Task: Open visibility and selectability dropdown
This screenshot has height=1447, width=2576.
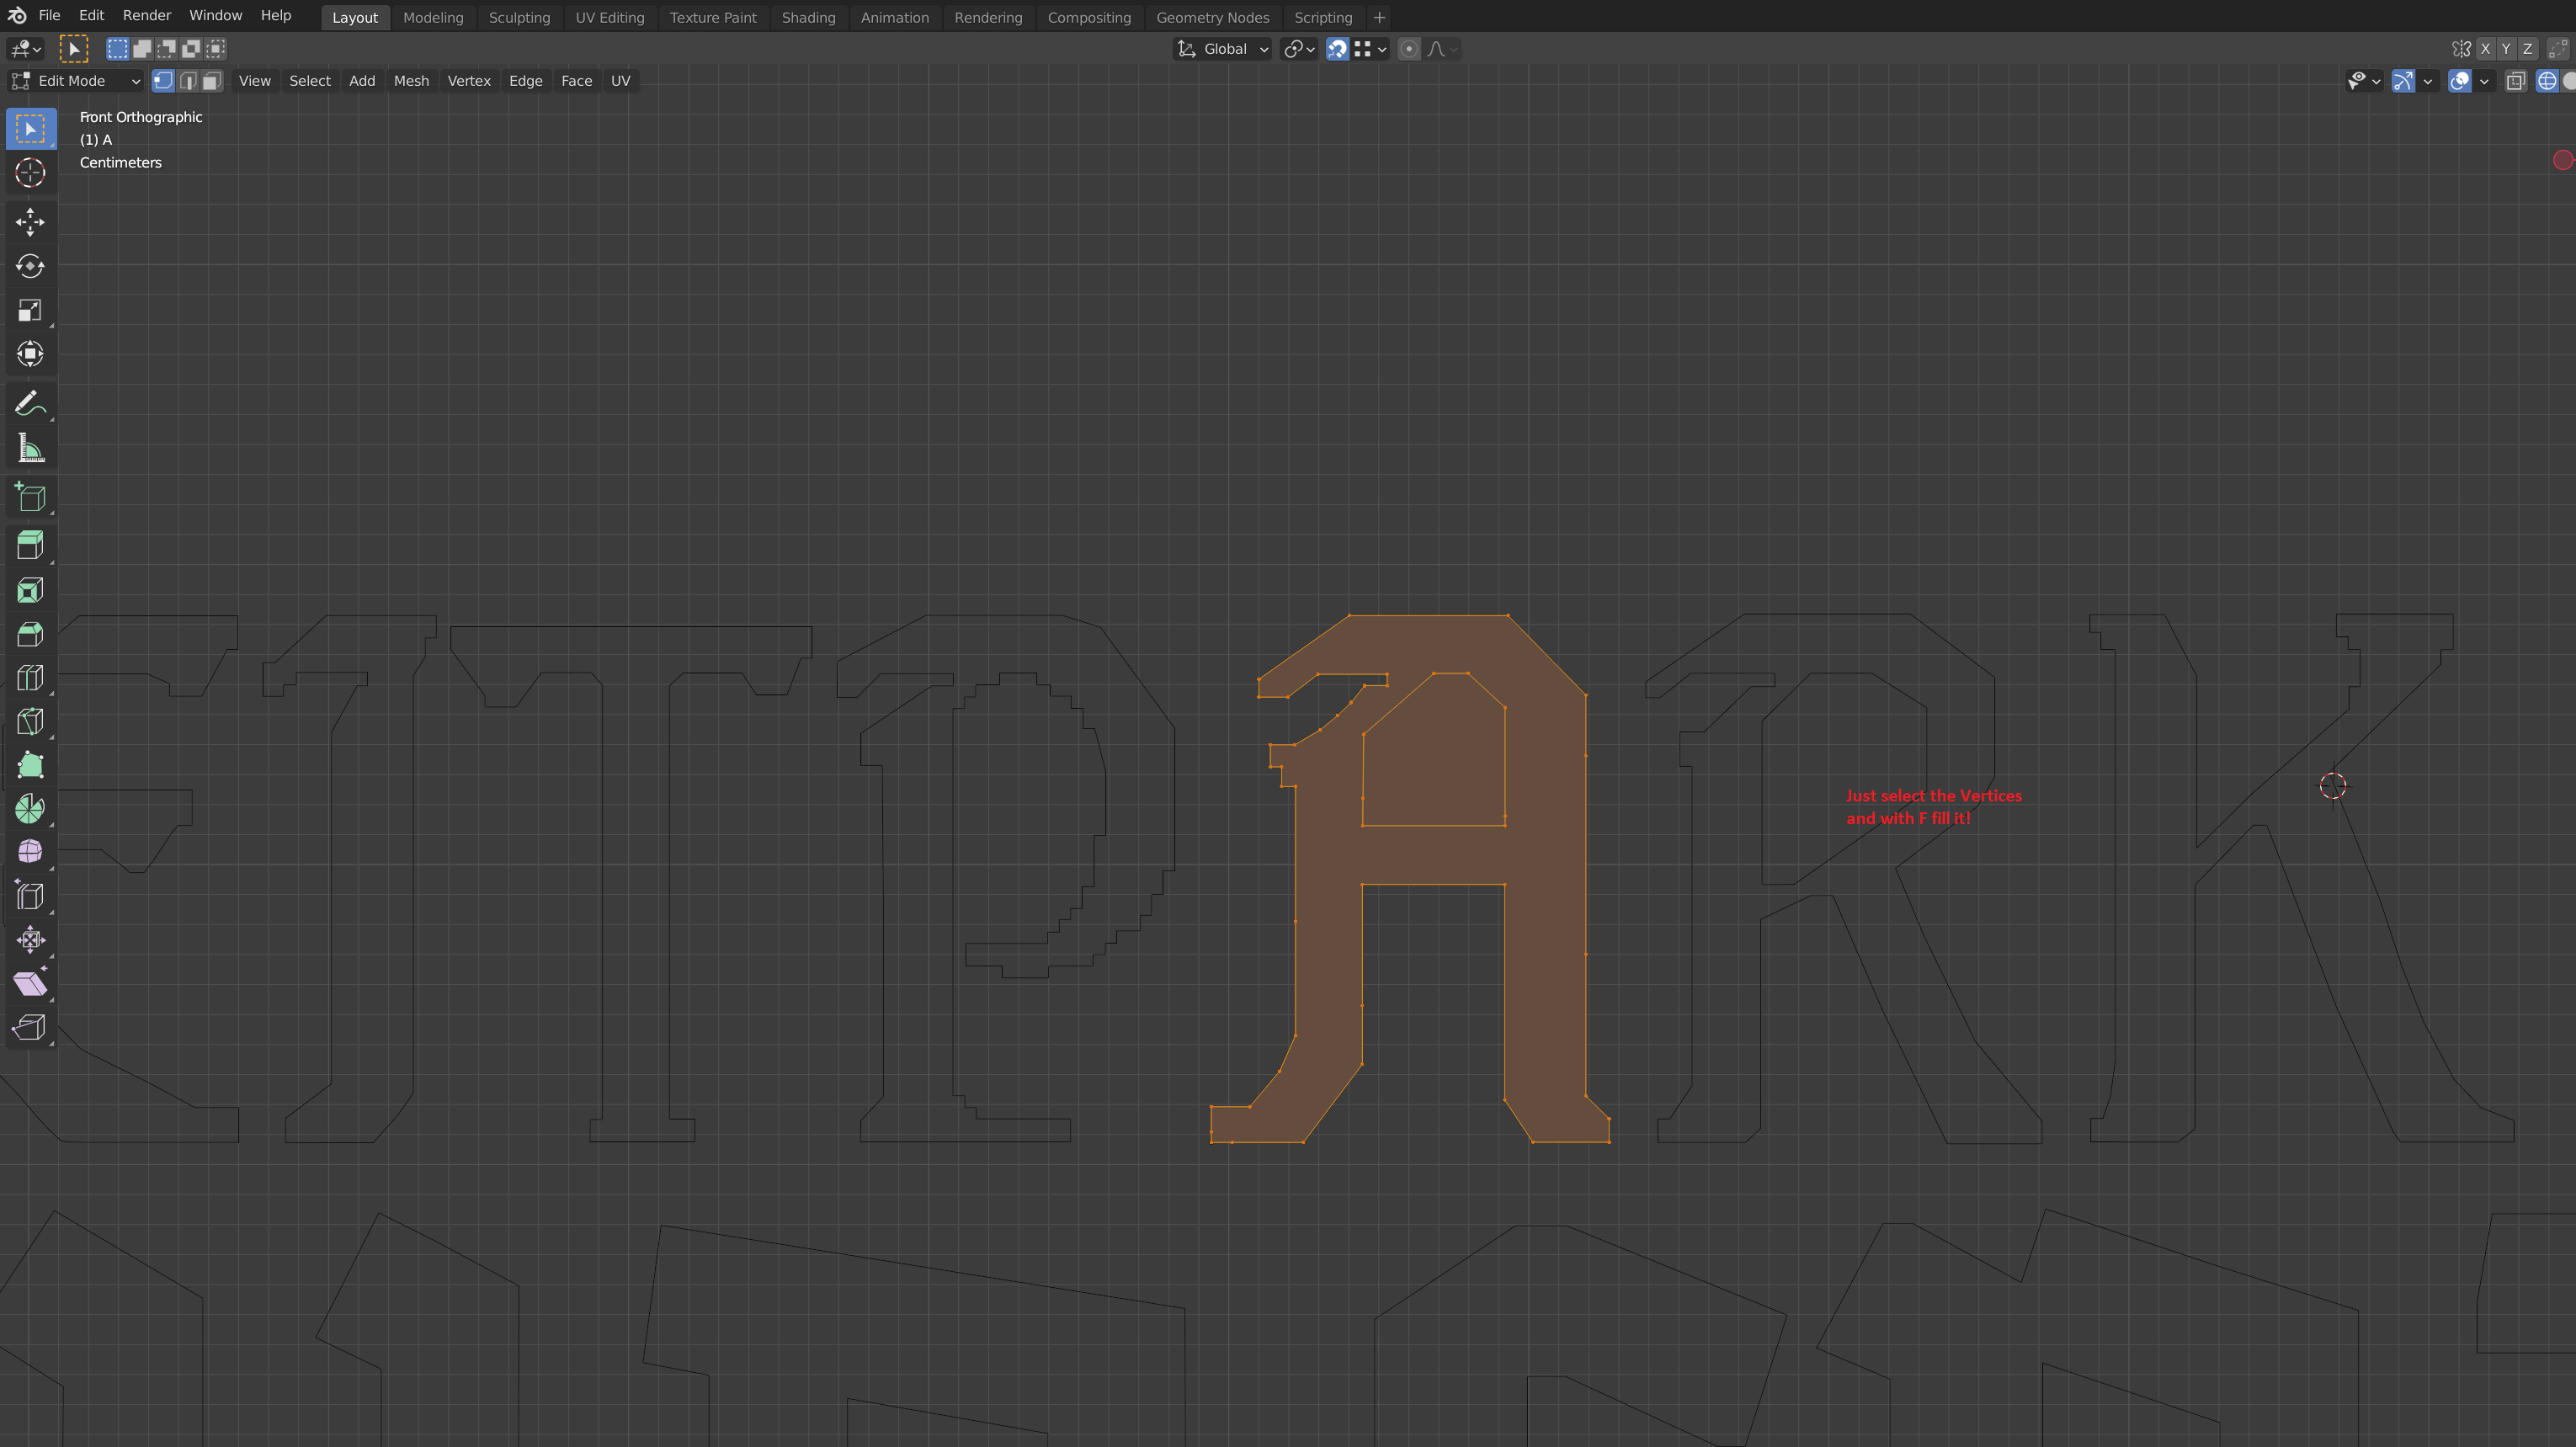Action: coord(2364,81)
